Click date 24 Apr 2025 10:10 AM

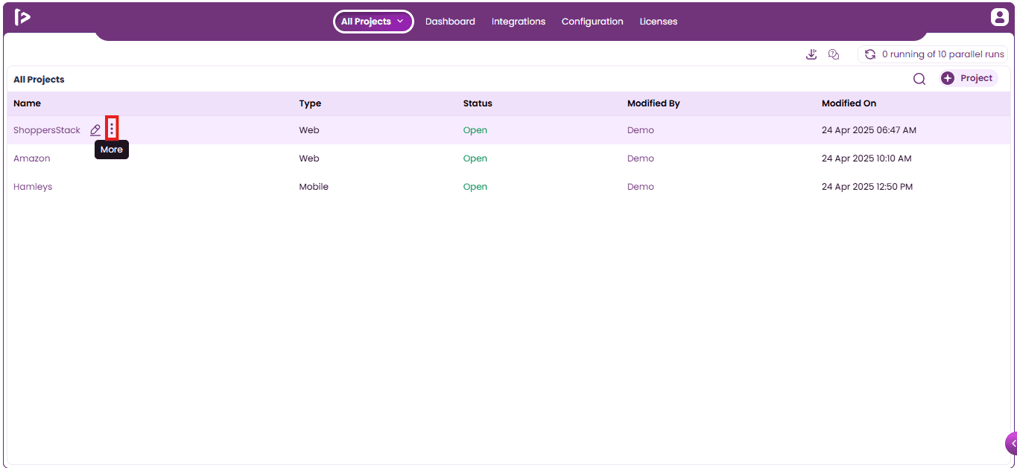tap(866, 158)
